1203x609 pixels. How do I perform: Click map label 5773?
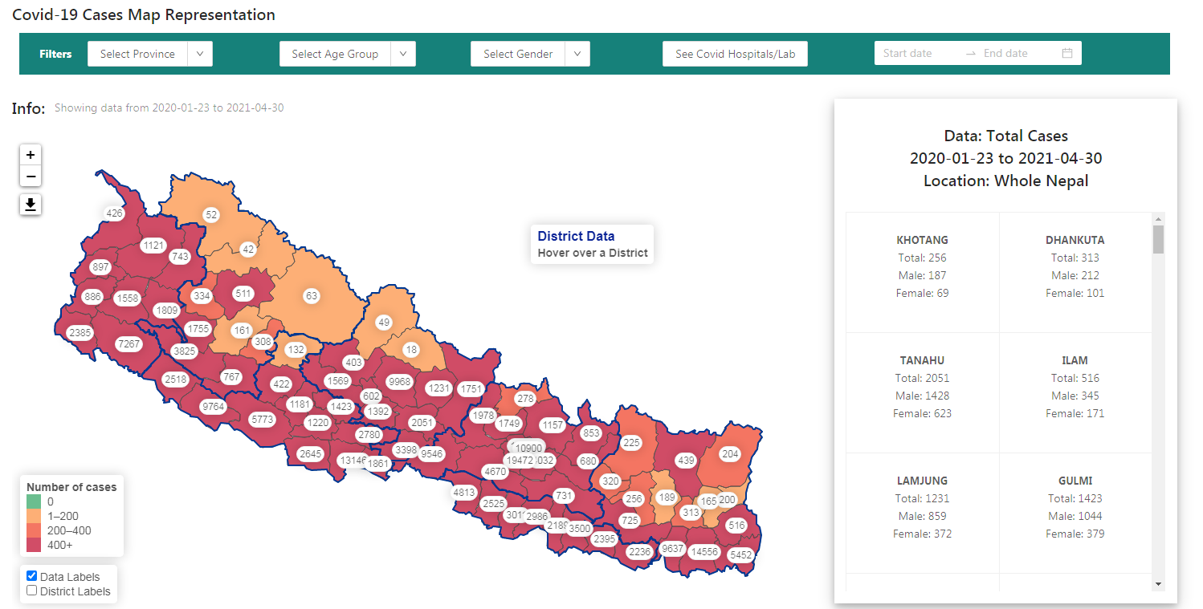(263, 419)
